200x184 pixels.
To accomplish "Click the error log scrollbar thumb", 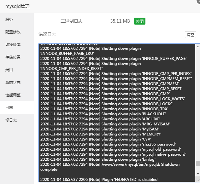I will [x=198, y=163].
